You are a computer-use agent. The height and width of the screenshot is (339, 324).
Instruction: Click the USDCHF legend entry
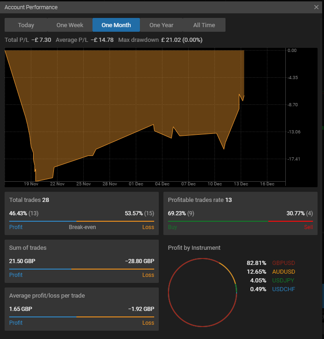(283, 289)
